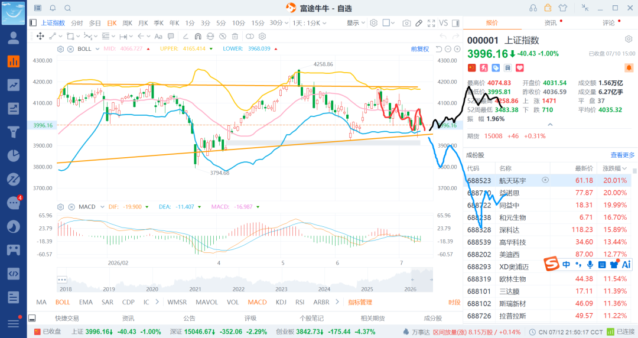Screen dimensions: 638x338
Task: Open the 资讯 news tab in right panel
Action: click(551, 23)
